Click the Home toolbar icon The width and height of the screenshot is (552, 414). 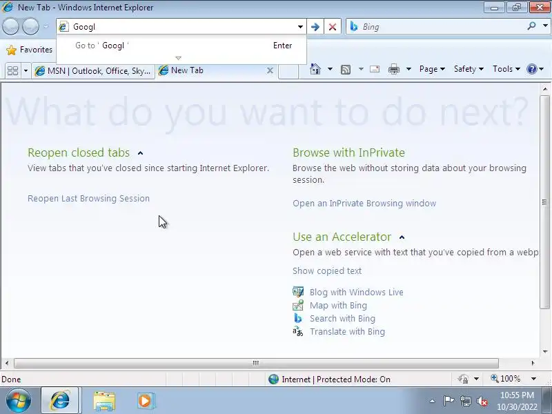(315, 69)
